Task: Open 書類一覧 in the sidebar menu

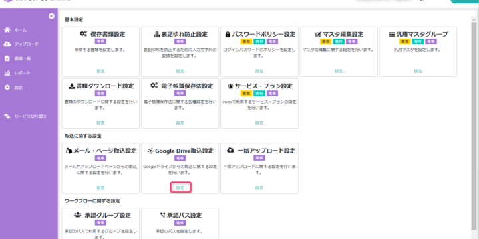Action: pos(23,59)
